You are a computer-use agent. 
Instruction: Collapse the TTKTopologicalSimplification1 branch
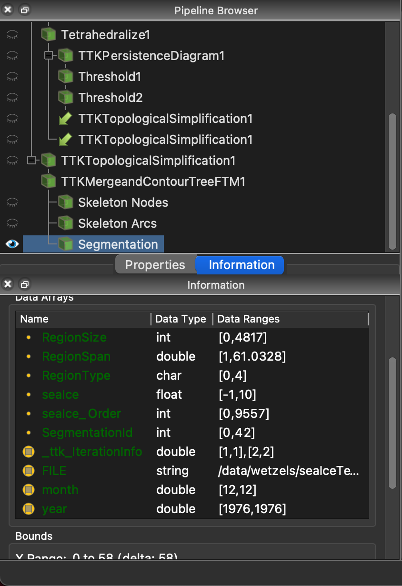point(32,160)
